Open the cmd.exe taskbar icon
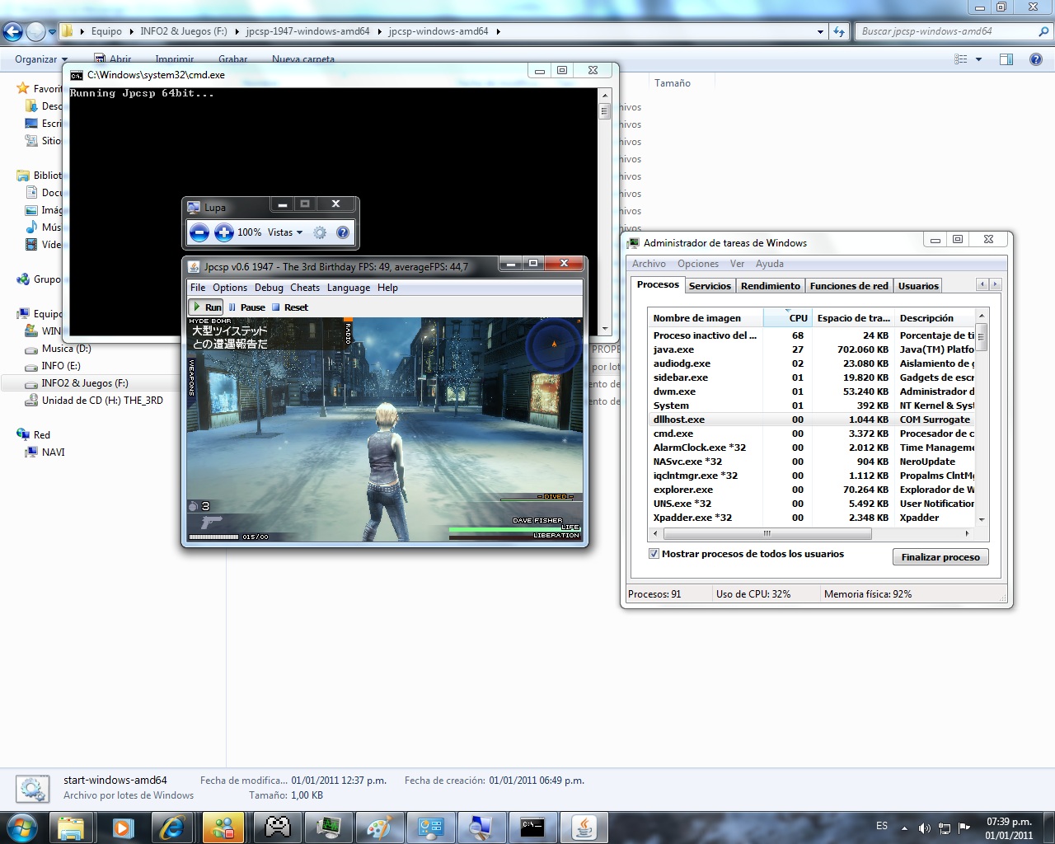Screen dimensions: 1055x844 [532, 827]
